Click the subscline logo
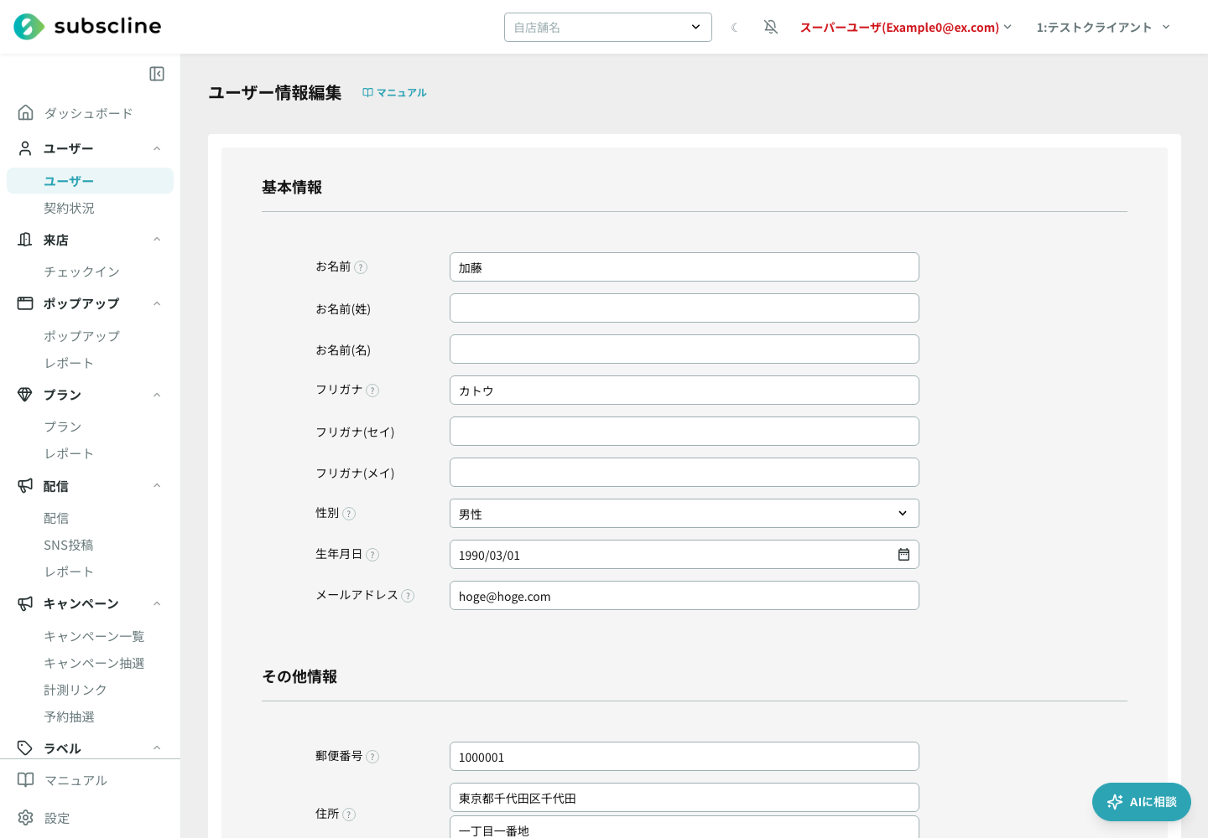This screenshot has height=838, width=1208. (x=87, y=27)
